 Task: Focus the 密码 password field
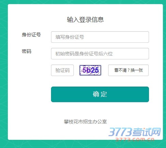point(100,54)
